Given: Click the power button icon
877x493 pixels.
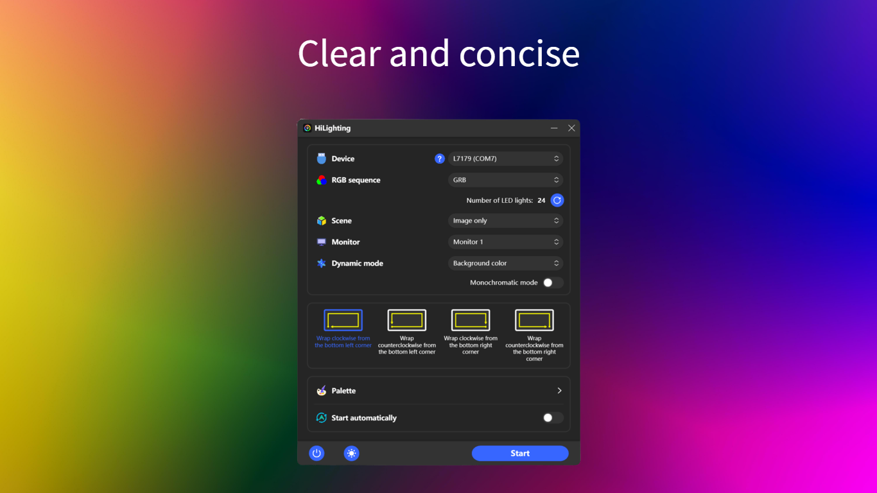Looking at the screenshot, I should pyautogui.click(x=317, y=453).
